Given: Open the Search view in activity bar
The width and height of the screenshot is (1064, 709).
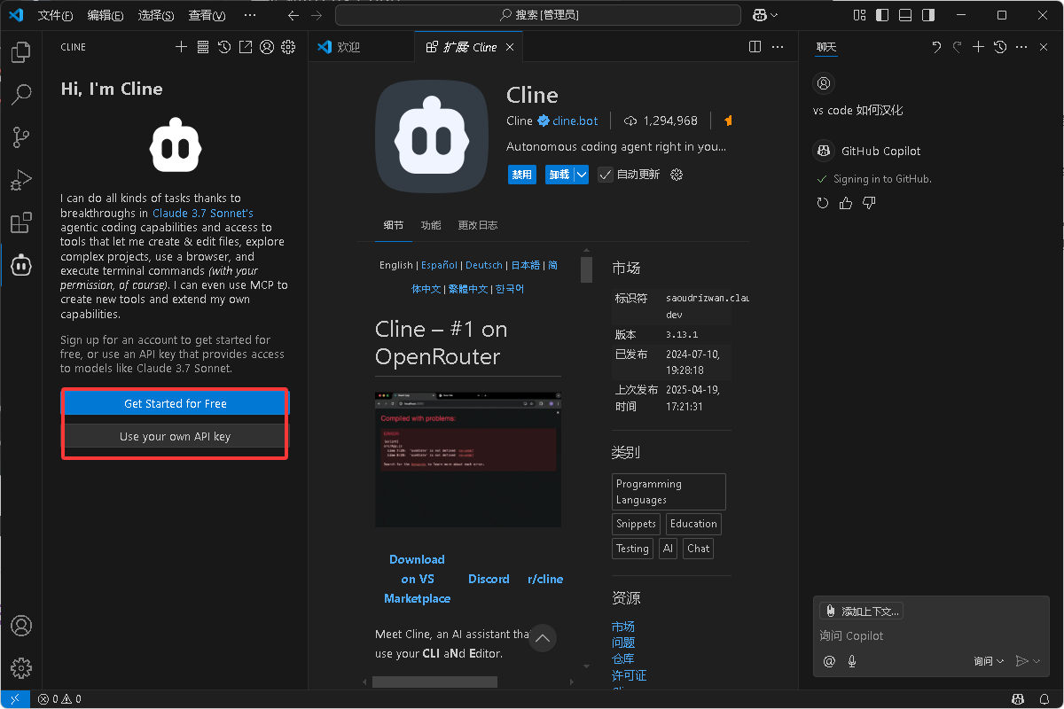Looking at the screenshot, I should coord(21,94).
